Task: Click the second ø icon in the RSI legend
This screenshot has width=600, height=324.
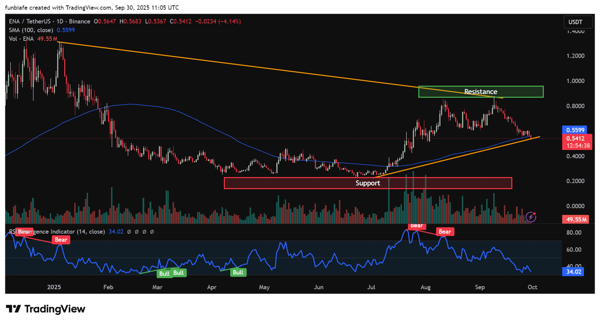Action: point(137,232)
